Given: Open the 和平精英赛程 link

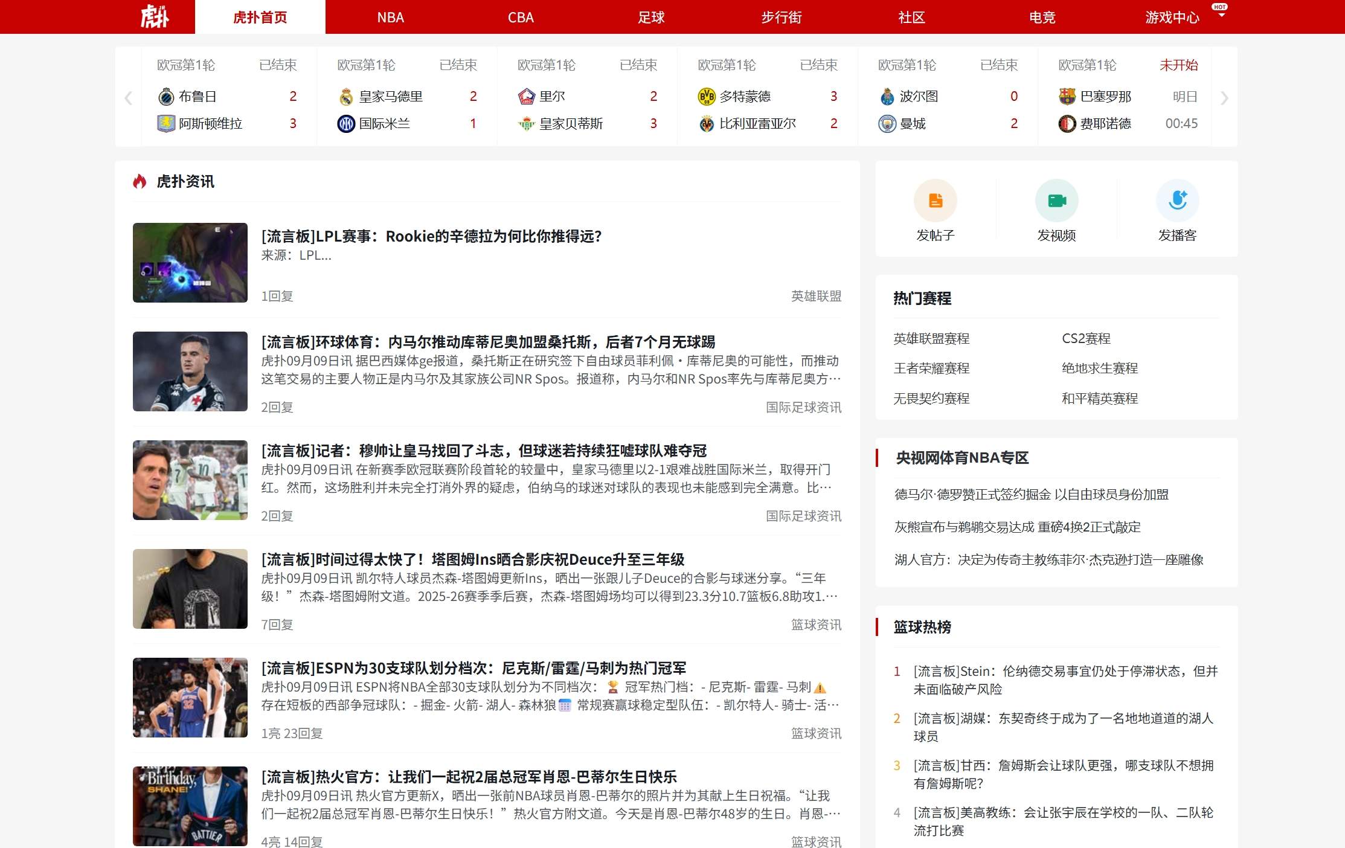Looking at the screenshot, I should (x=1100, y=399).
